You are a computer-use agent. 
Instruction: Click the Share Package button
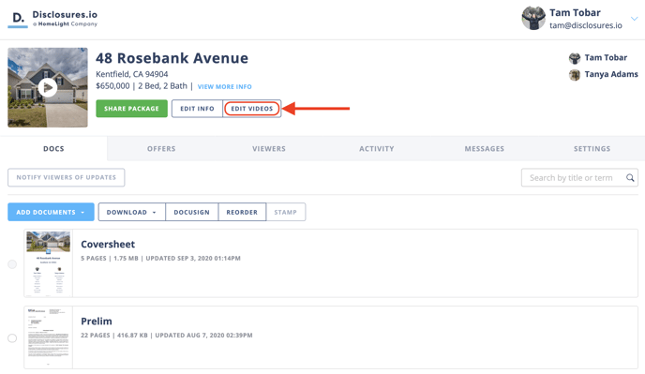(x=131, y=109)
